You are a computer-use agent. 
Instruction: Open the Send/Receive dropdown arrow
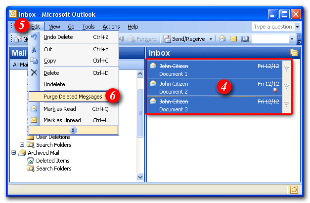tap(211, 39)
